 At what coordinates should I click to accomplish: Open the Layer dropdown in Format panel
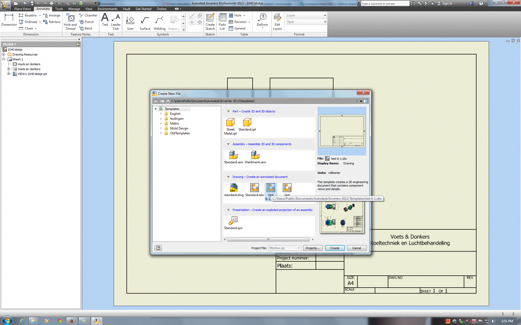[x=325, y=15]
